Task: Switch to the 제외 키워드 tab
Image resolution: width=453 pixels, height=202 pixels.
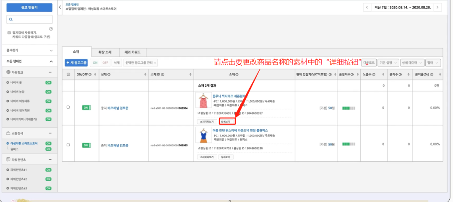Action: coord(133,52)
